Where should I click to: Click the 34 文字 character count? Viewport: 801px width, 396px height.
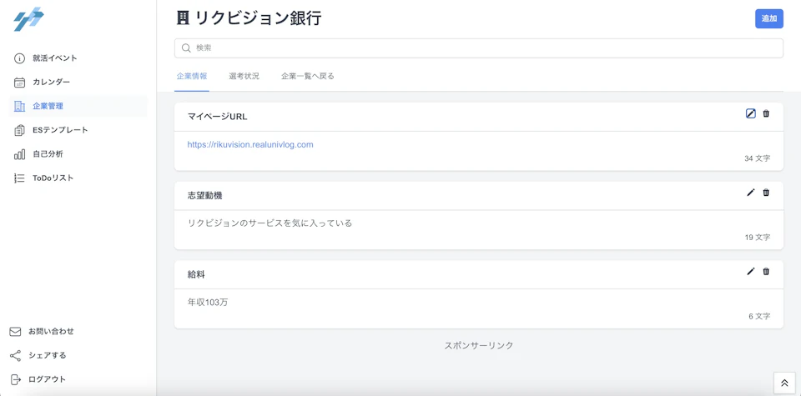757,158
